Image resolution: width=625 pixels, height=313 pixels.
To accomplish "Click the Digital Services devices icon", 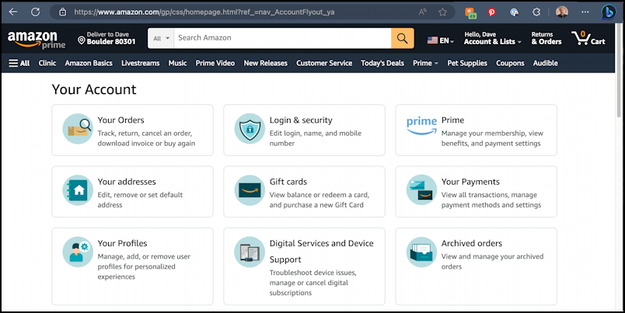I will click(x=250, y=252).
